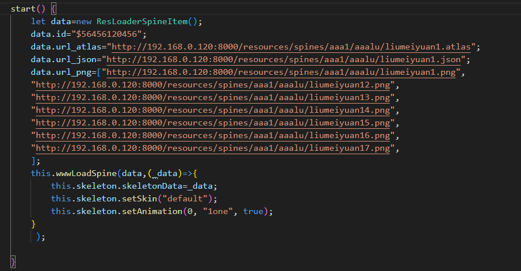Follow the liumeiyuan13.png URL link
The height and width of the screenshot is (271, 521).
(x=214, y=97)
